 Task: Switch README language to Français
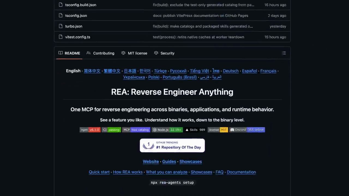pyautogui.click(x=268, y=71)
